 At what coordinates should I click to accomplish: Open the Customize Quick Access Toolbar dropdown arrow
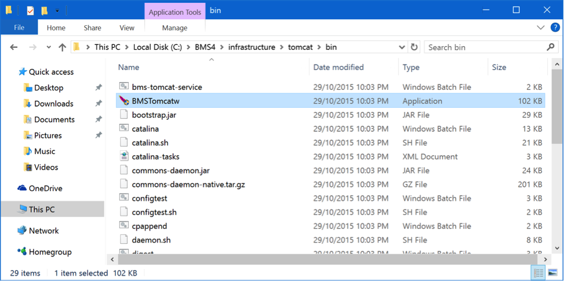pos(57,11)
